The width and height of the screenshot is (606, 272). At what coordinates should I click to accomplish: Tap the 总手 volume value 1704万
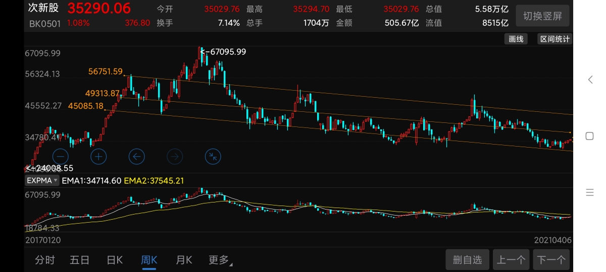point(317,23)
